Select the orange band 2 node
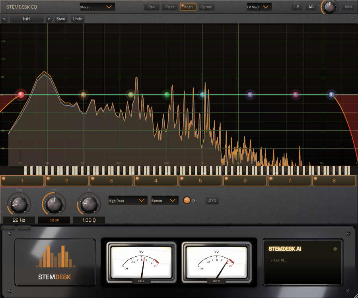This screenshot has width=358, height=298. (x=84, y=95)
